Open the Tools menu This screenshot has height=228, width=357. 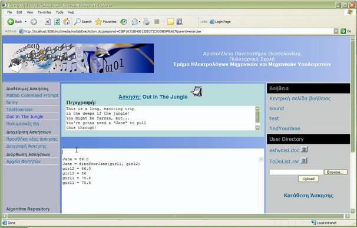point(59,12)
